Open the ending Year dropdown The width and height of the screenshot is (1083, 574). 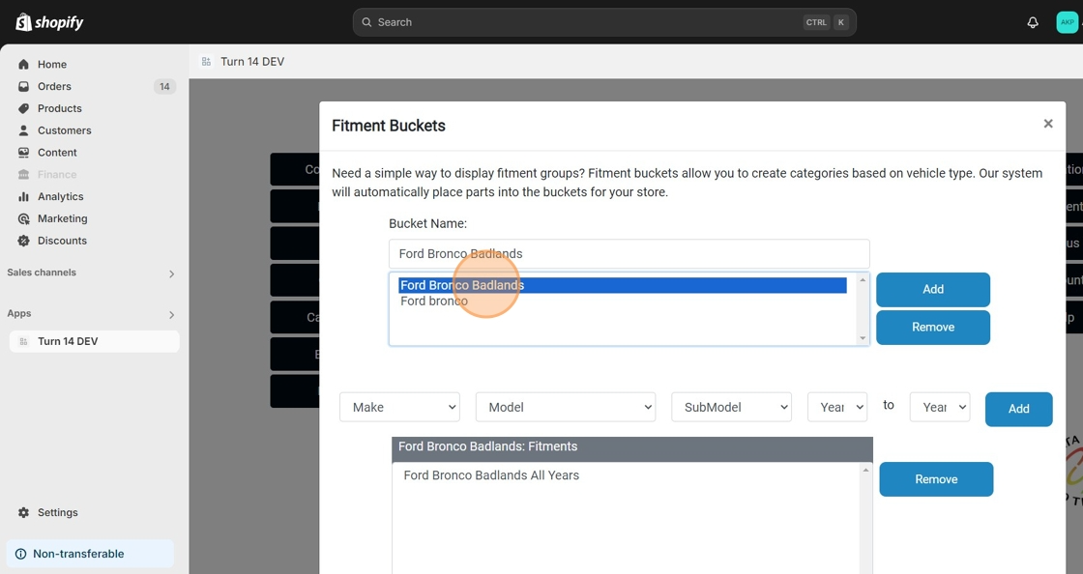[x=939, y=407]
